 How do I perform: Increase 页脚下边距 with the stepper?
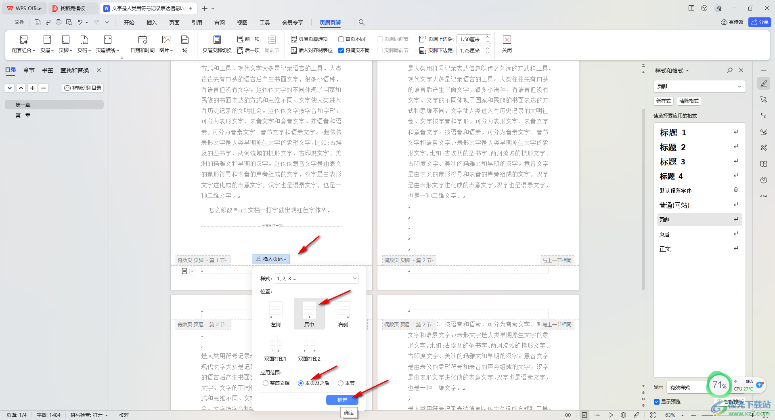pos(488,48)
